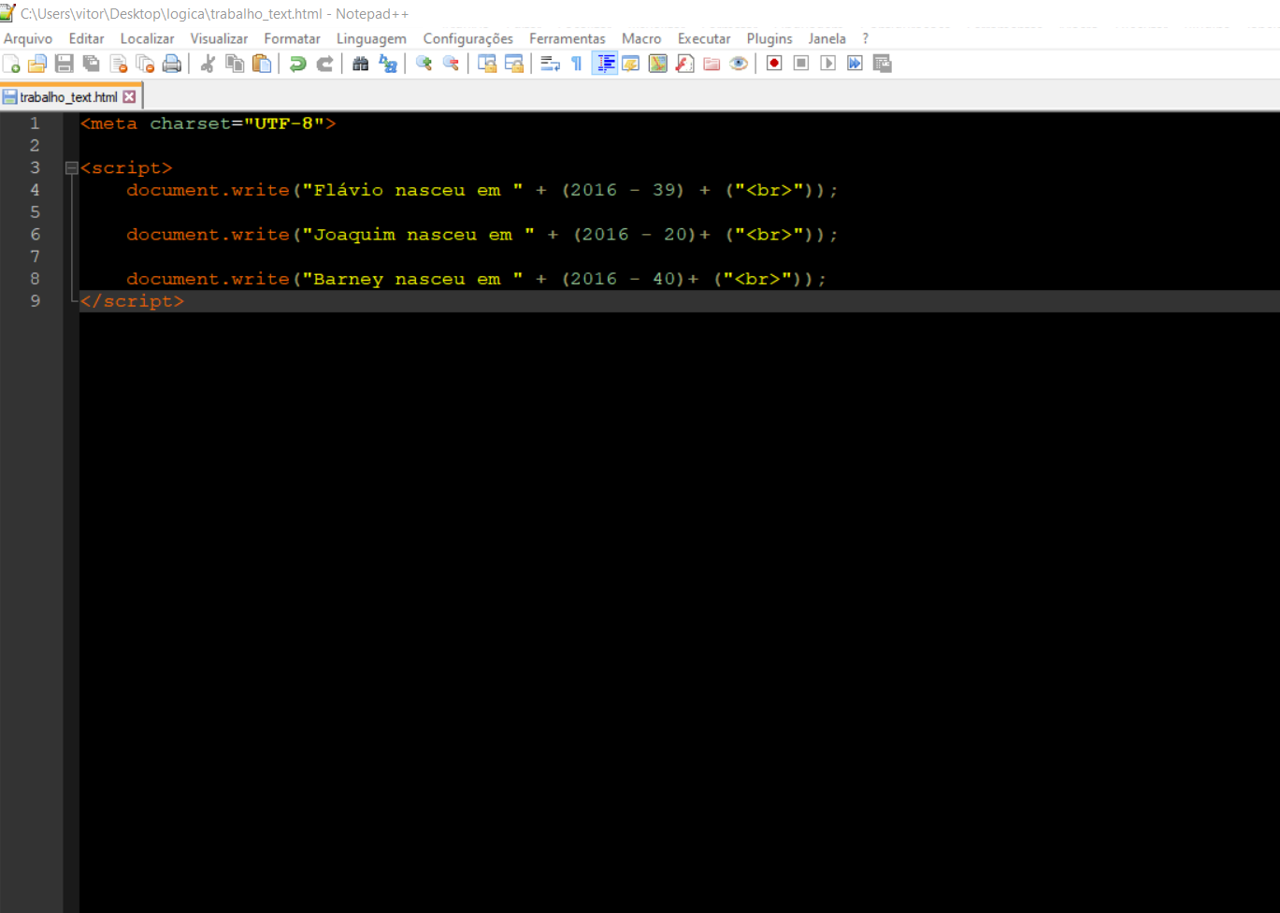Viewport: 1280px width, 913px height.
Task: Toggle file monitoring eye icon
Action: tap(739, 64)
